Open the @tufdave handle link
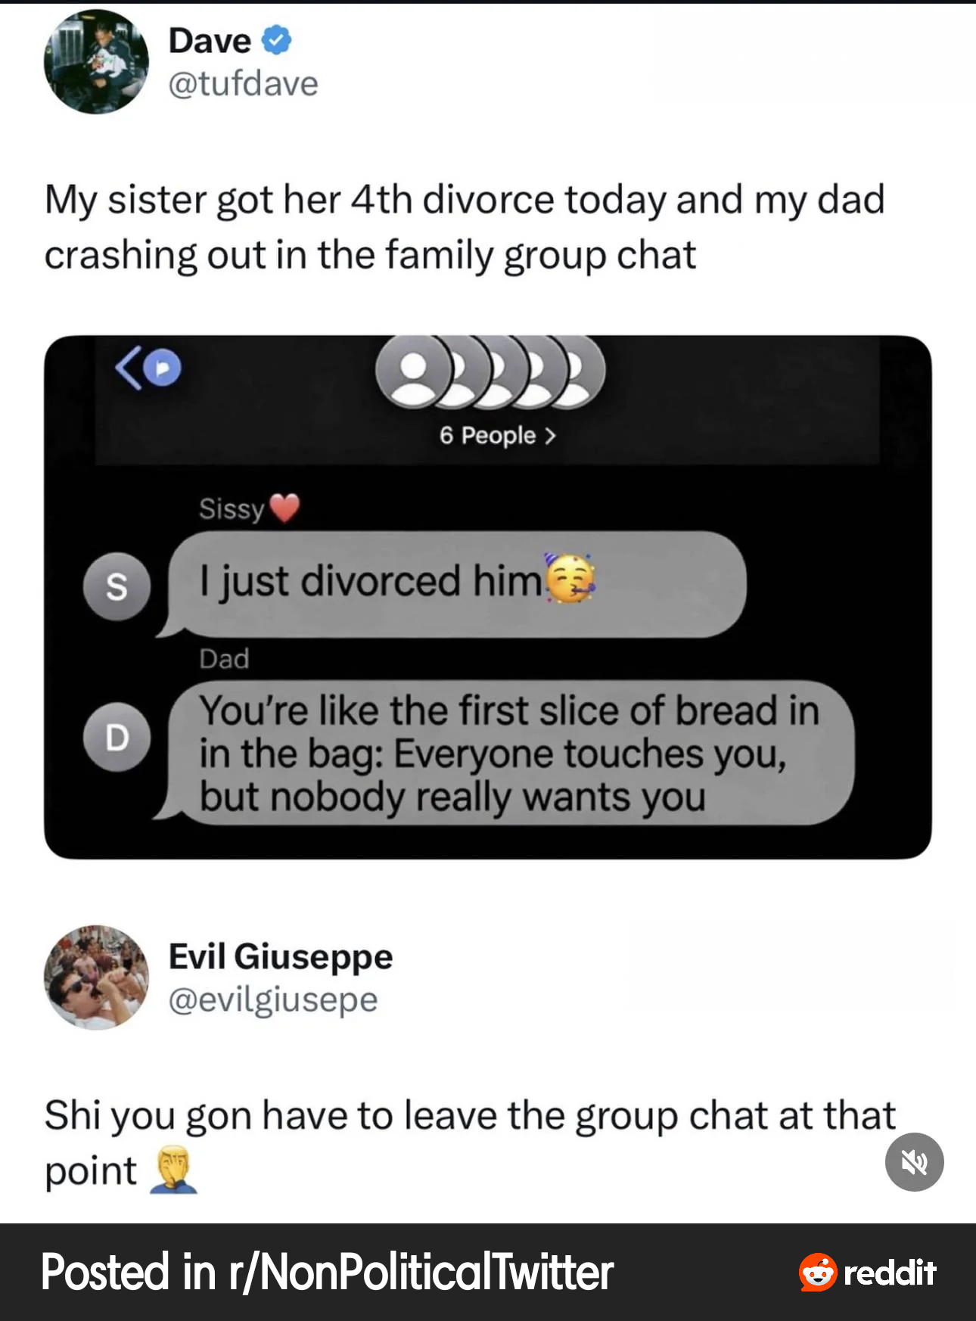 [x=243, y=83]
